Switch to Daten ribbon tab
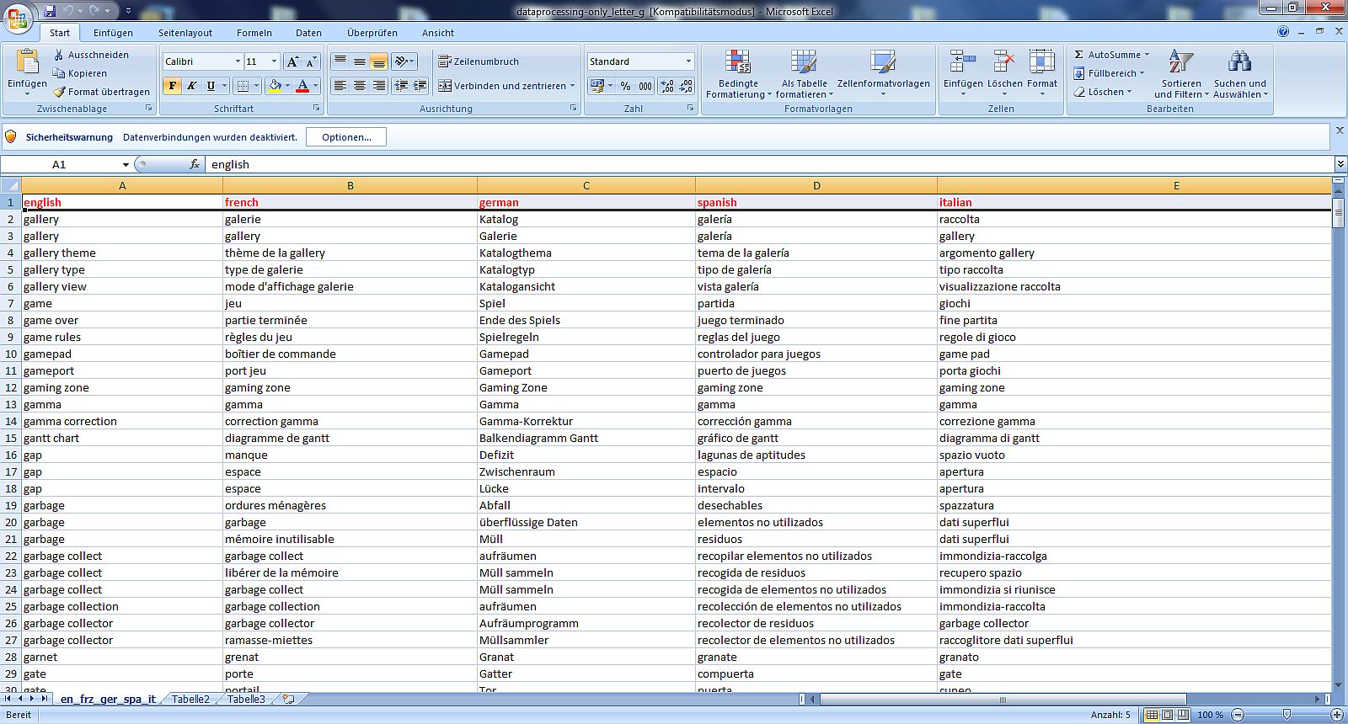The height and width of the screenshot is (724, 1348). (x=308, y=33)
